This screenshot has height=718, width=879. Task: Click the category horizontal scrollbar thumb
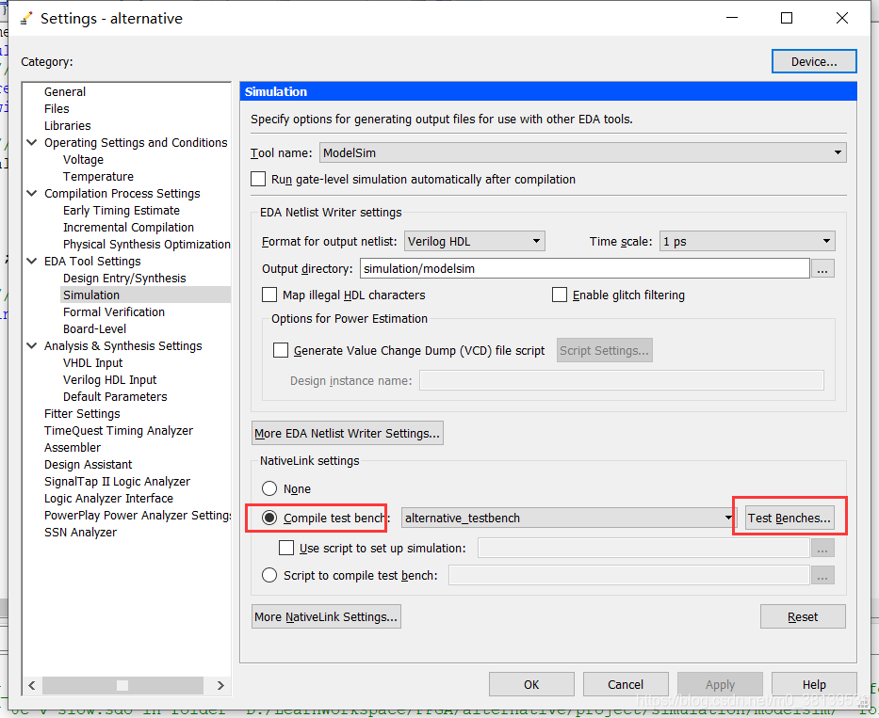pyautogui.click(x=122, y=685)
